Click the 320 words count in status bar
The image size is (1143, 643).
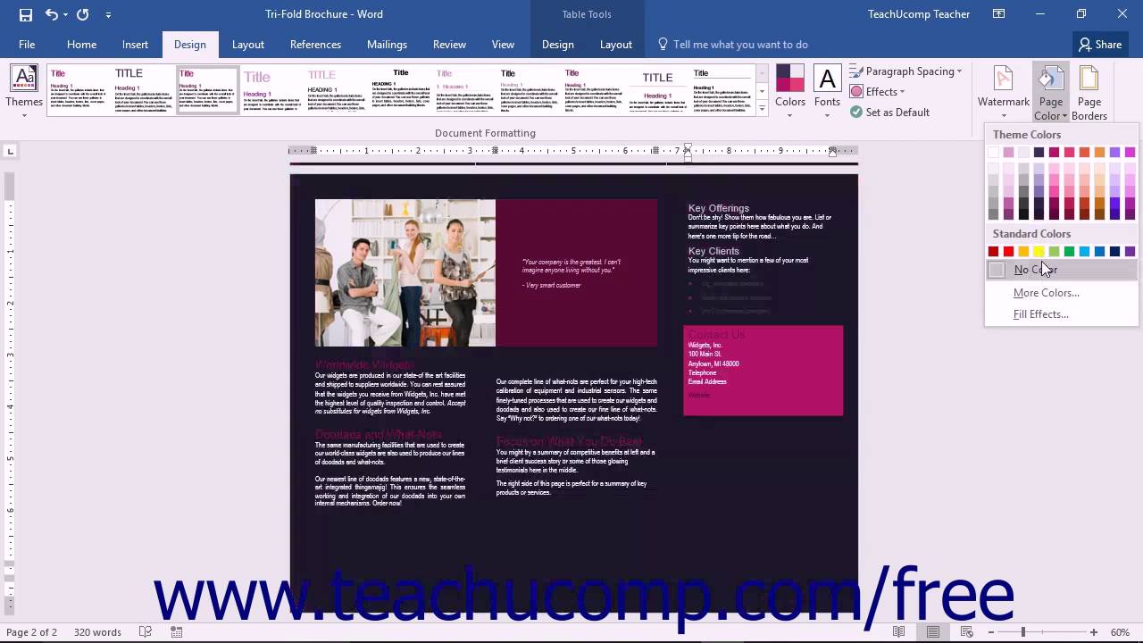pyautogui.click(x=97, y=632)
